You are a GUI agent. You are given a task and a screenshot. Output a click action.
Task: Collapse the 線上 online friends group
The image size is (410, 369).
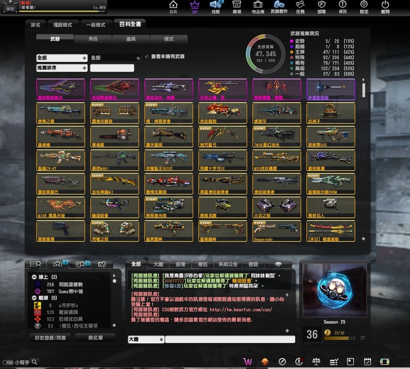coord(34,277)
